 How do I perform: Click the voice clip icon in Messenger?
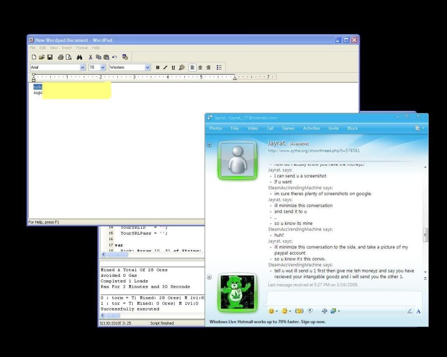pos(310,311)
